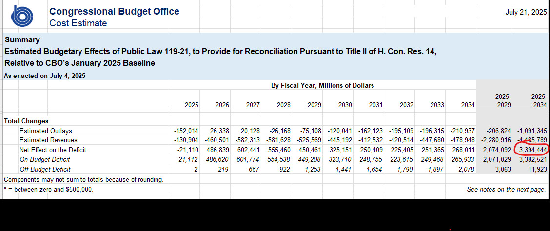Select net deficit cell 602,441 for 2027
550x231 pixels.
coord(249,150)
